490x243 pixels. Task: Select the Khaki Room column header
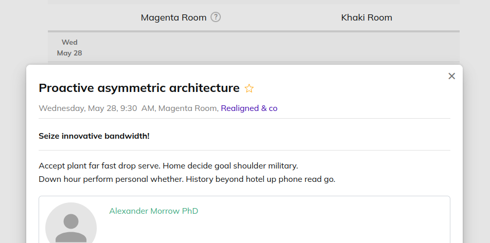tap(366, 17)
